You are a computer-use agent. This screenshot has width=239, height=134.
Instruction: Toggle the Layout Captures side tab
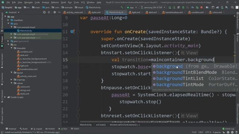2,116
